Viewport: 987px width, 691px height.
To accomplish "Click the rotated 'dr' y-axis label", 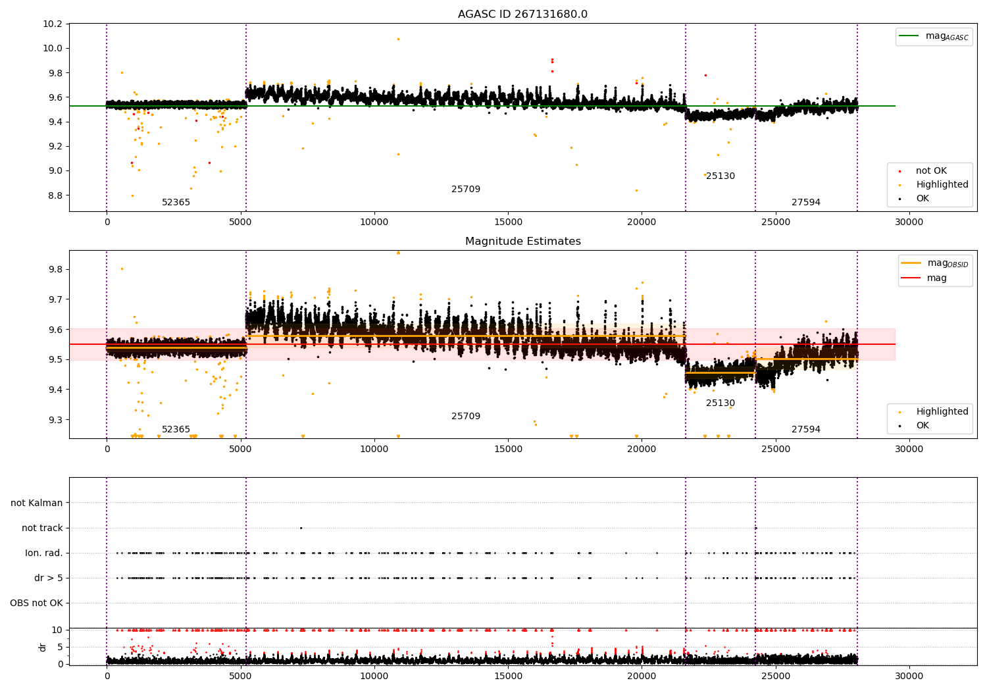I will point(43,647).
